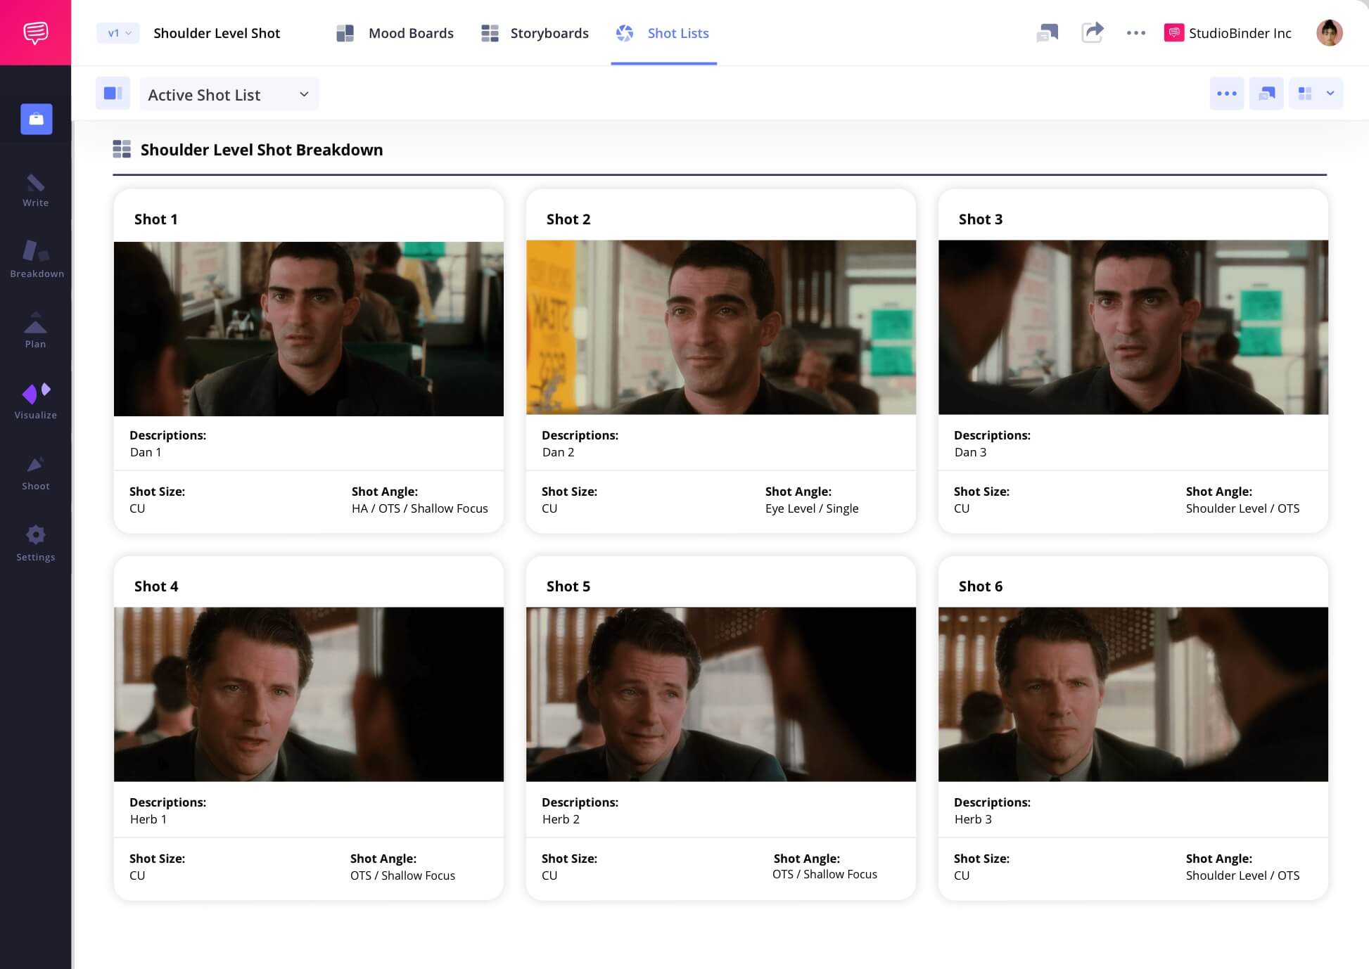Select the Visualize sidebar icon

(35, 402)
